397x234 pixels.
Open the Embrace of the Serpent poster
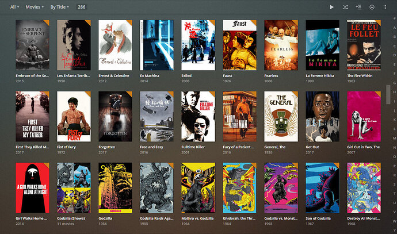tap(32, 45)
